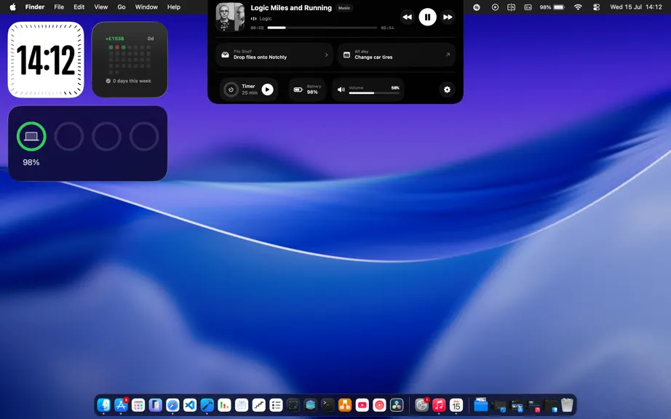Launch Safari from the Dock
This screenshot has width=671, height=419.
click(172, 405)
